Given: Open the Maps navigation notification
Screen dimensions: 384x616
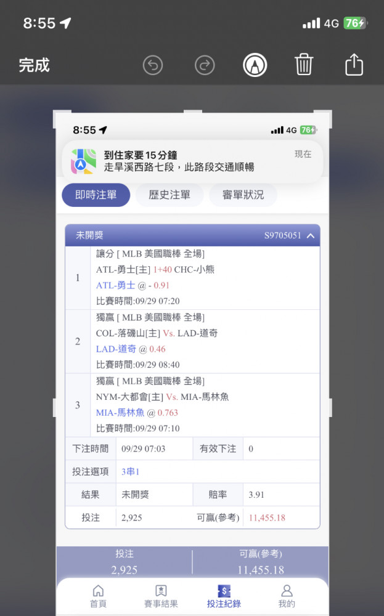Looking at the screenshot, I should click(x=192, y=161).
